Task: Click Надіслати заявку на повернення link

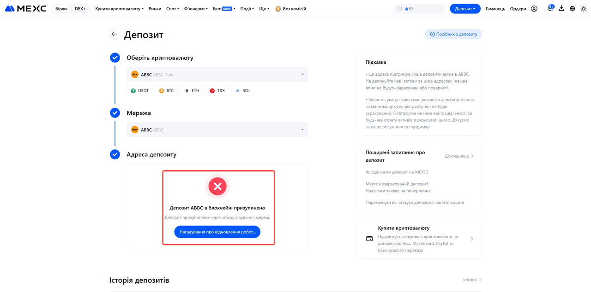Action: [x=398, y=191]
